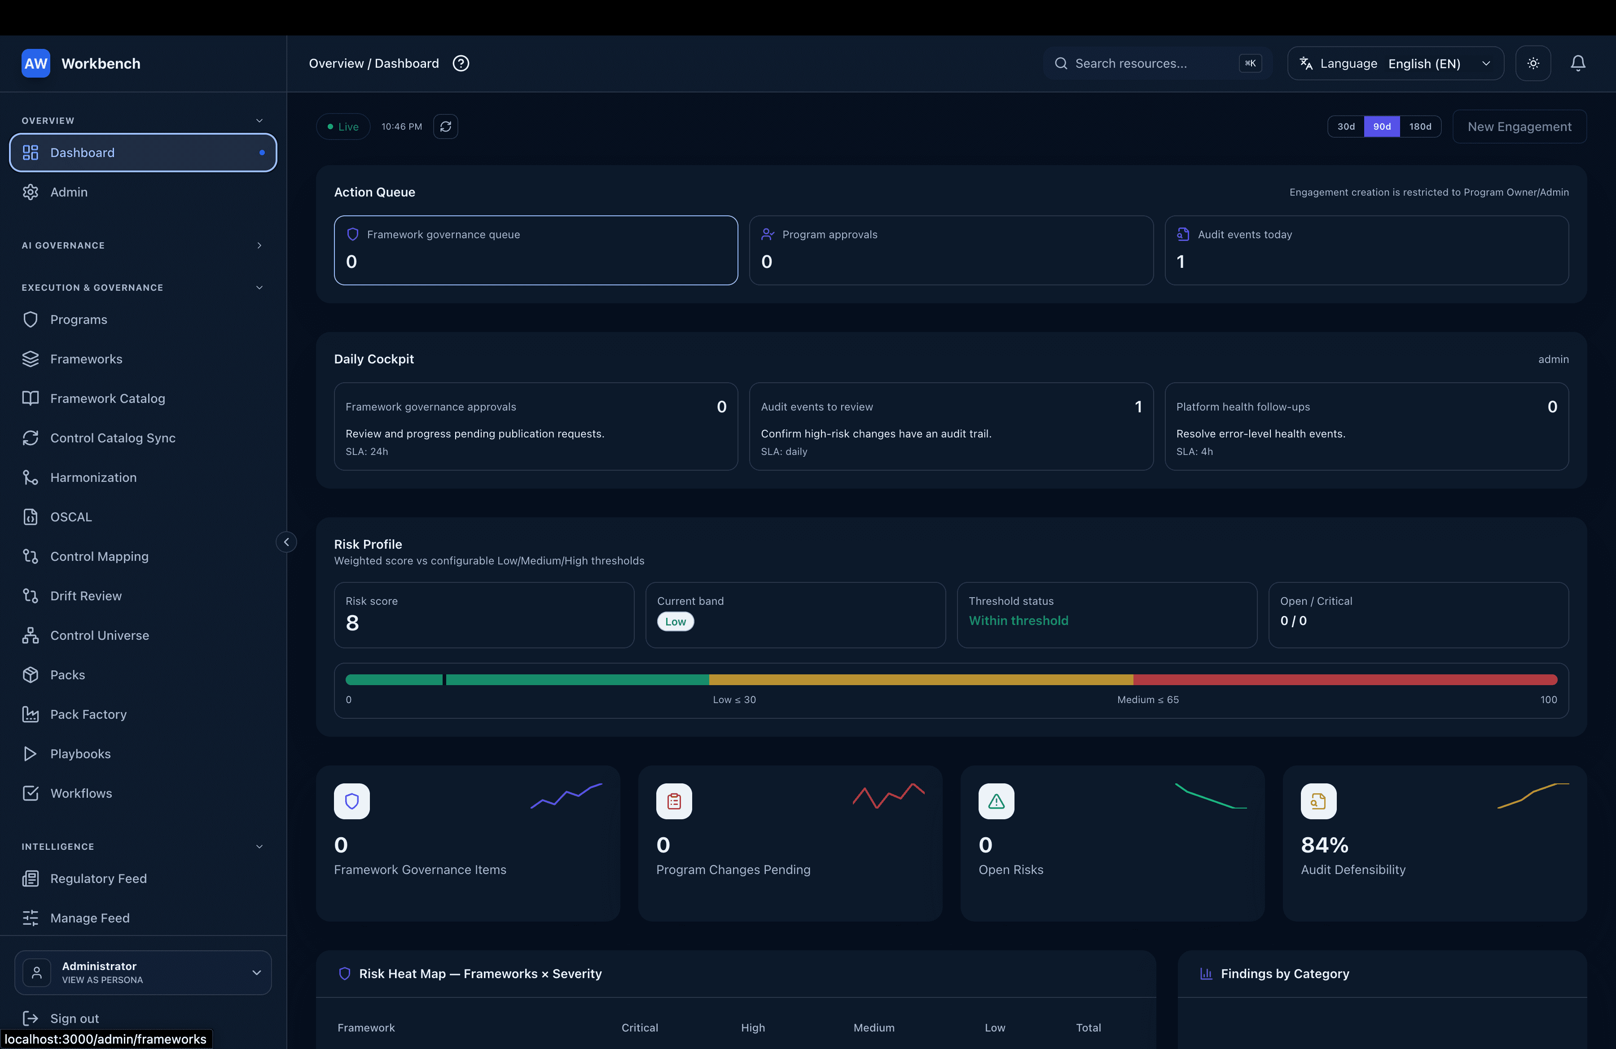Open Framework Catalog page
The image size is (1616, 1049).
click(x=143, y=398)
